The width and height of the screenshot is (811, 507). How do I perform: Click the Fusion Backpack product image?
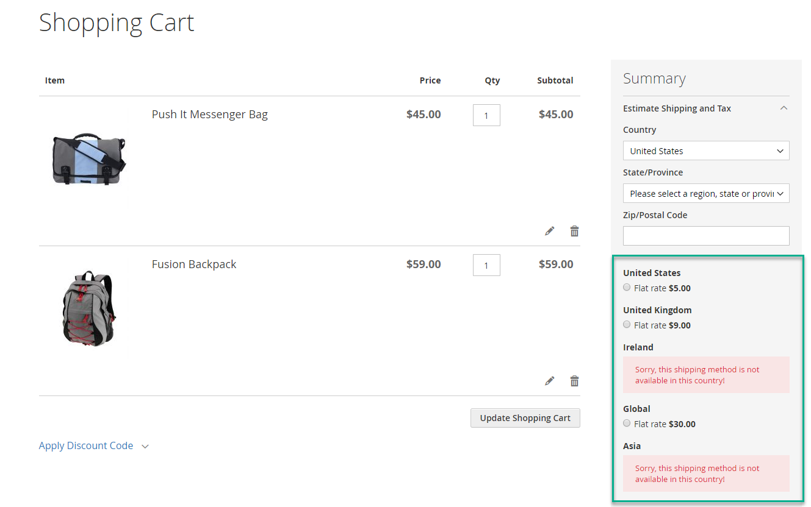tap(89, 308)
